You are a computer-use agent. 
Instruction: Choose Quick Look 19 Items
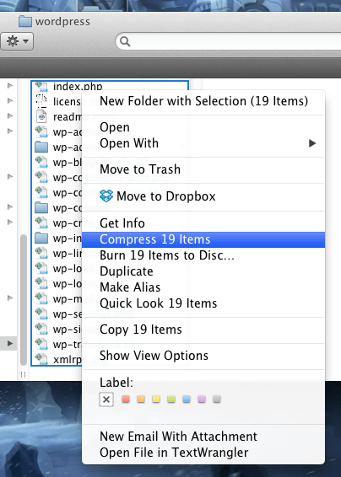(x=203, y=303)
